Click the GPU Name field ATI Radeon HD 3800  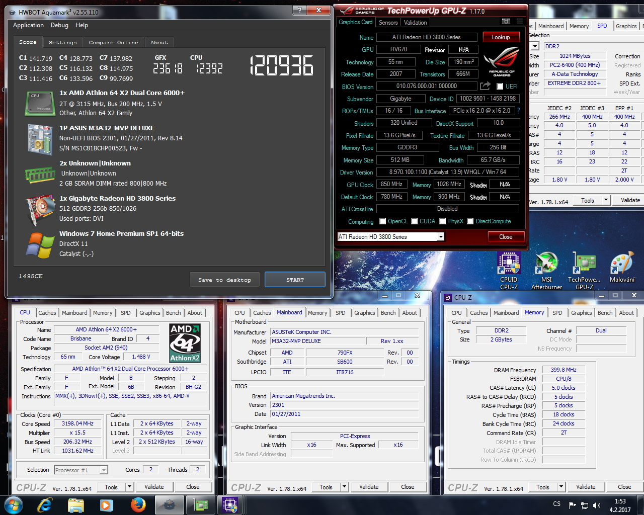point(427,37)
